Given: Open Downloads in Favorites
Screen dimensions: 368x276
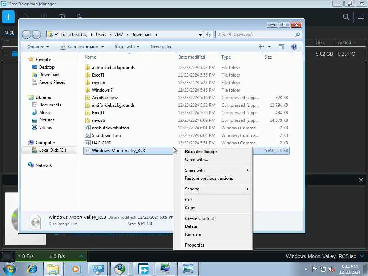Looking at the screenshot, I should click(x=50, y=75).
